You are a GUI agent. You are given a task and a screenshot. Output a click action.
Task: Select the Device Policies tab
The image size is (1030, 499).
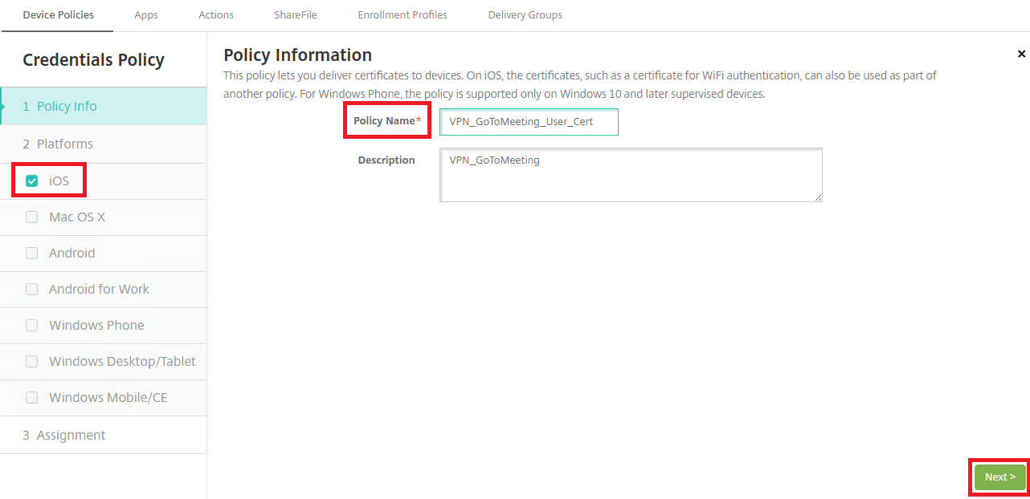pyautogui.click(x=58, y=15)
